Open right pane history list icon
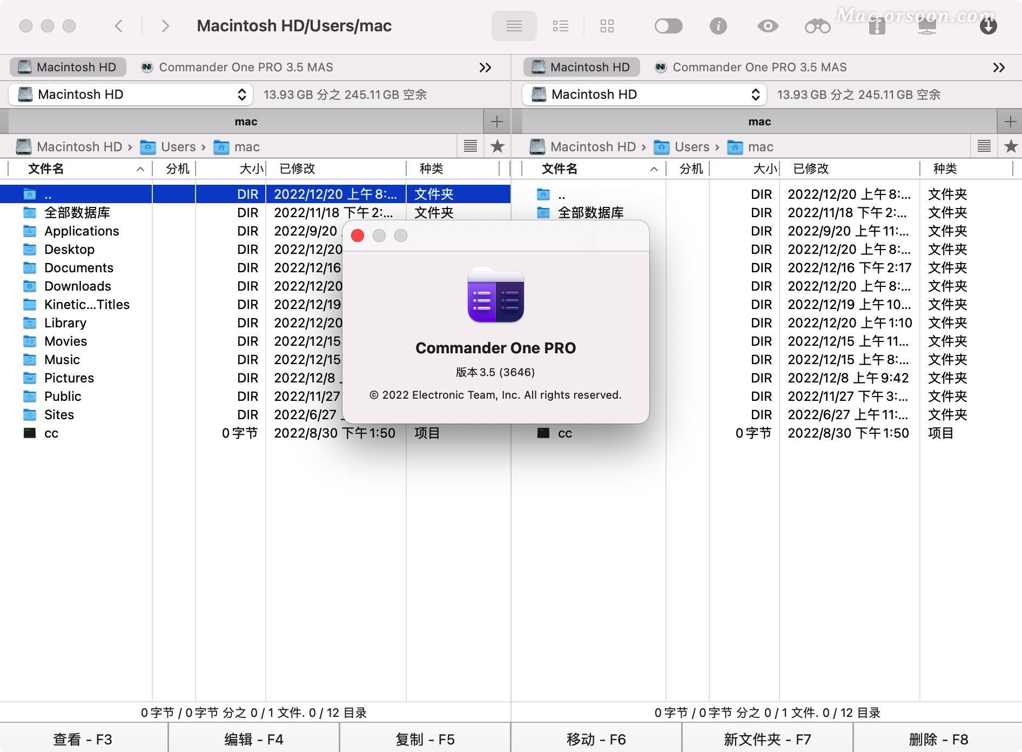 (984, 146)
